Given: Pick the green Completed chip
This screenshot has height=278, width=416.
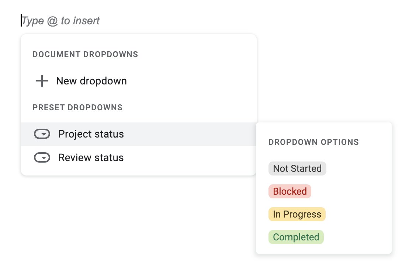Looking at the screenshot, I should pyautogui.click(x=296, y=237).
